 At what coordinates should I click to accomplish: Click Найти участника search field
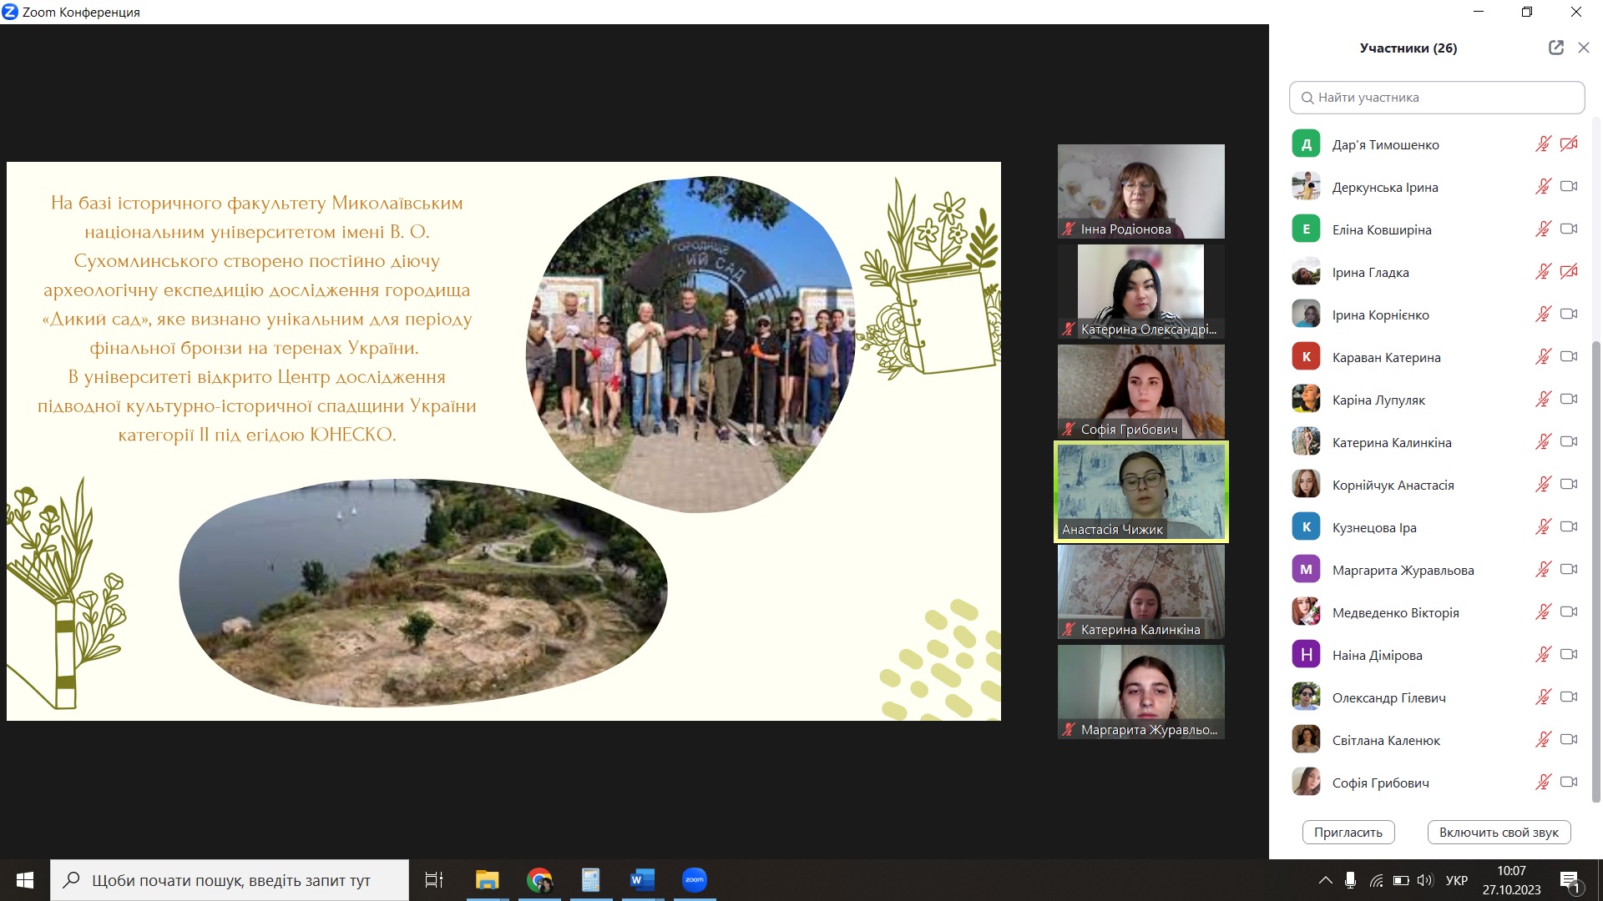point(1436,98)
